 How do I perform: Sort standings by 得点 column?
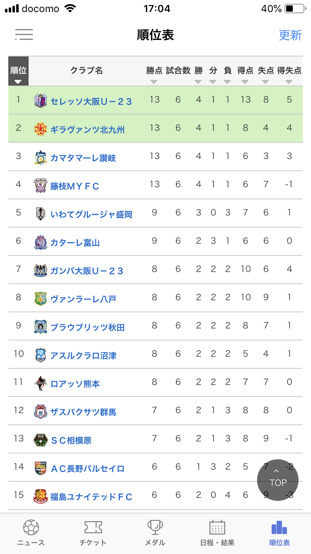pos(245,71)
